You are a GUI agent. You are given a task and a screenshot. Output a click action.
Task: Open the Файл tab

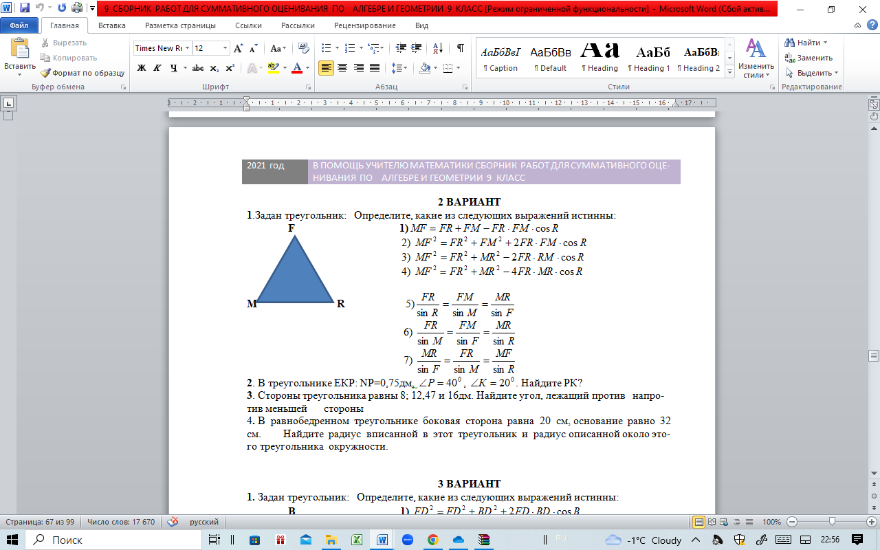click(19, 25)
